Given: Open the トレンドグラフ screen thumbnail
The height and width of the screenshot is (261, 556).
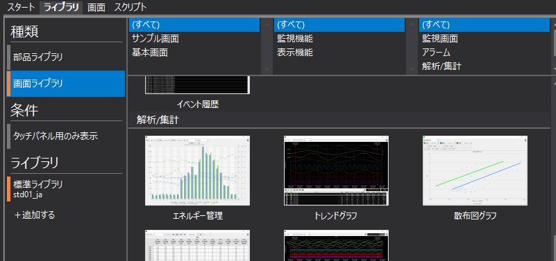Looking at the screenshot, I should [336, 170].
